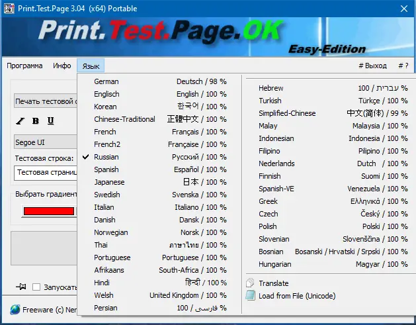Select Norwegian Norsk language

point(160,232)
